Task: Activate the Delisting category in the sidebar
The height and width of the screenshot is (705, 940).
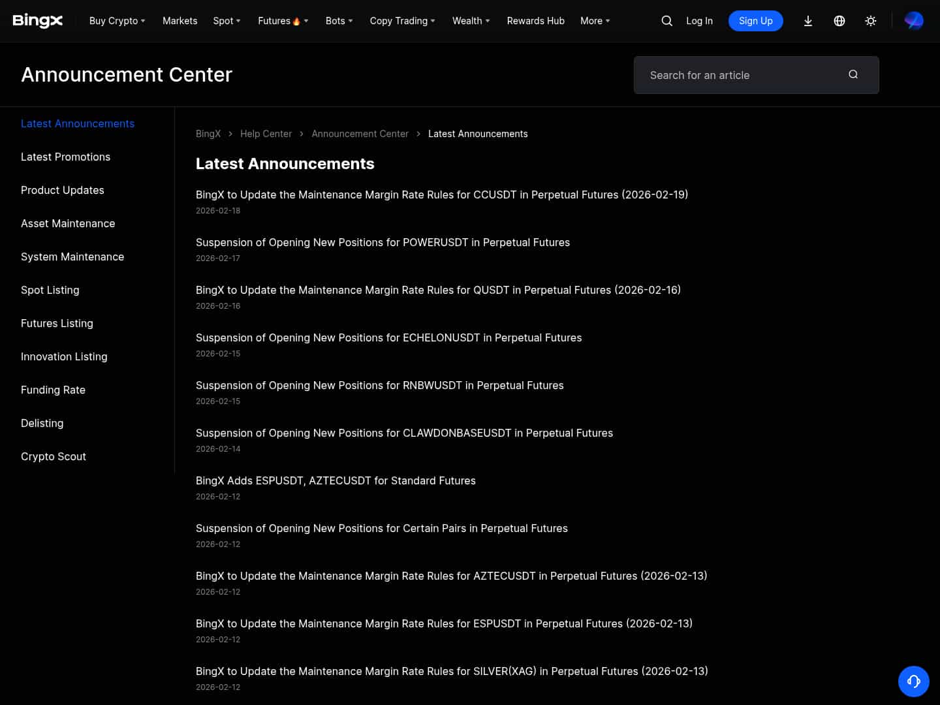Action: point(42,423)
